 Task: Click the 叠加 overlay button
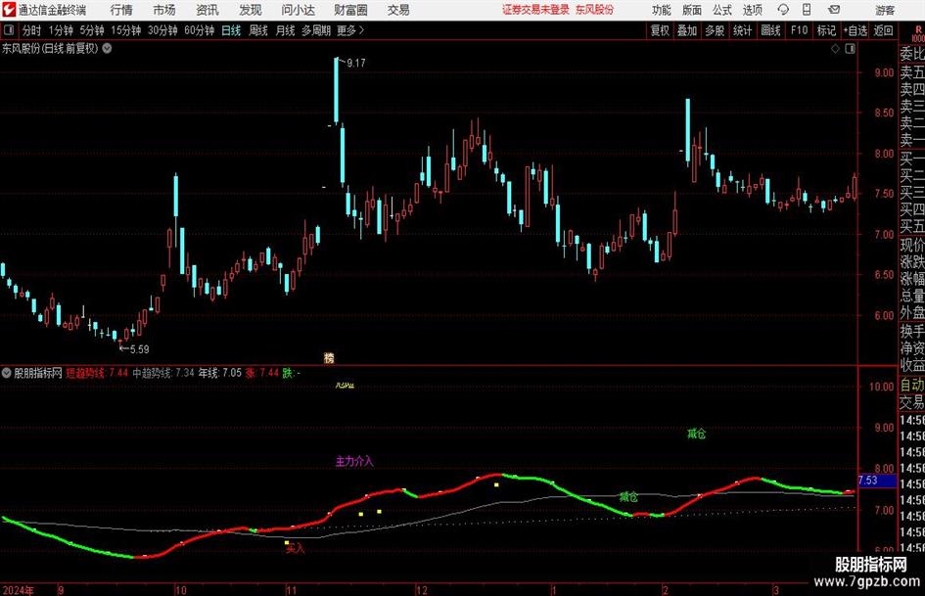[687, 30]
